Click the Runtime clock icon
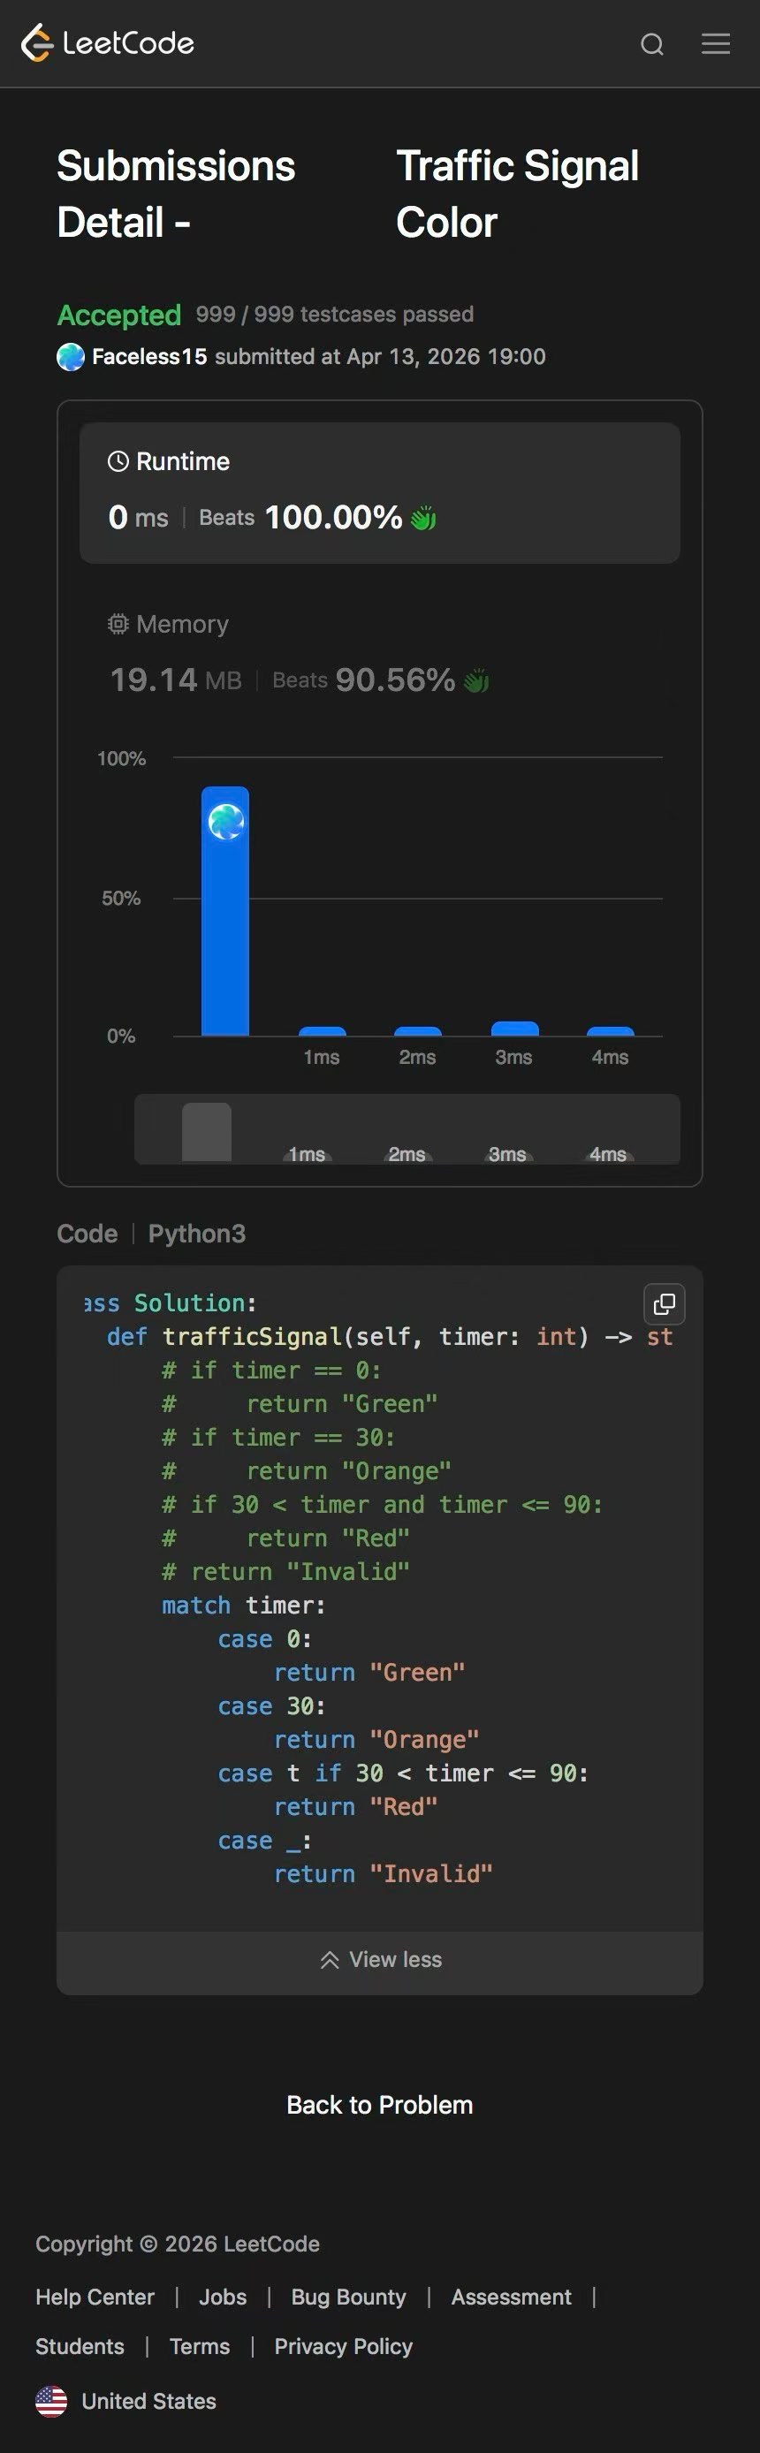This screenshot has height=2453, width=760. click(x=118, y=462)
